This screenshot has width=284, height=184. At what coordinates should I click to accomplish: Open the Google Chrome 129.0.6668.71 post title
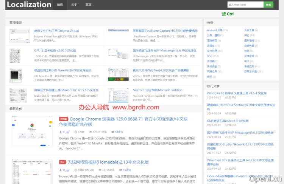point(123,122)
